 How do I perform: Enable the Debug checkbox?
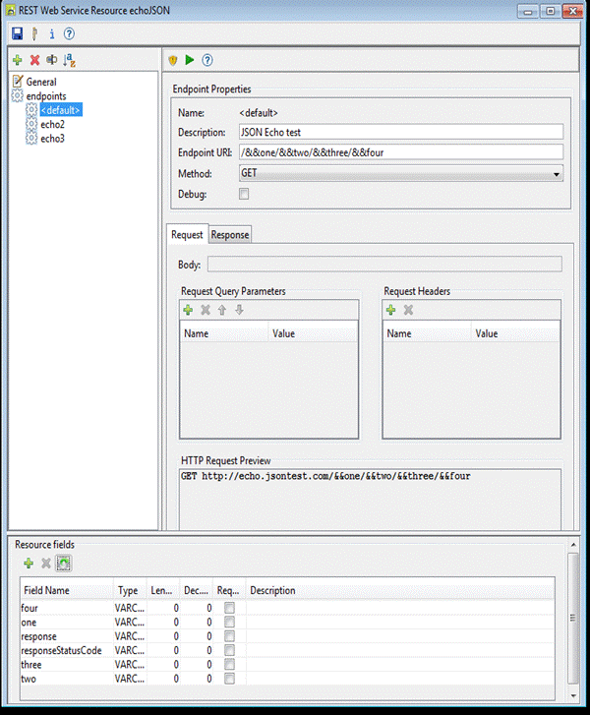244,195
